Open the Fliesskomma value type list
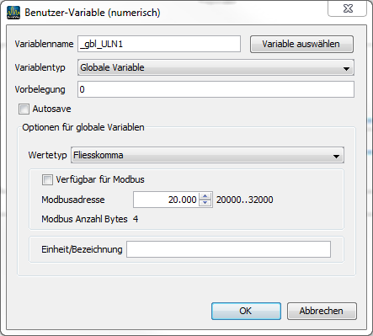This screenshot has height=336, width=373. click(x=207, y=155)
